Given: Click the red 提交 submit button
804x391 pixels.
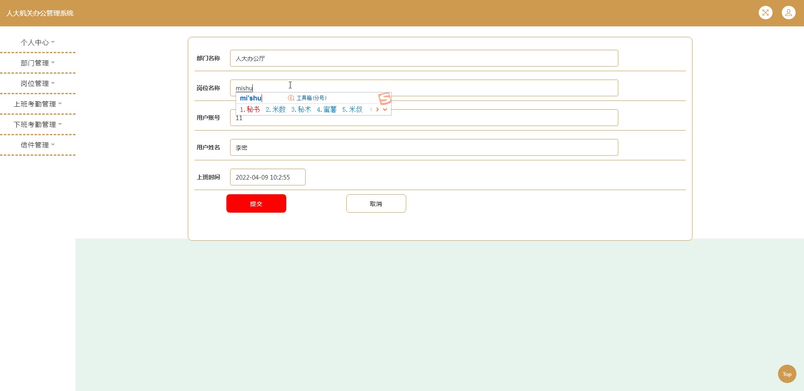Looking at the screenshot, I should click(256, 203).
